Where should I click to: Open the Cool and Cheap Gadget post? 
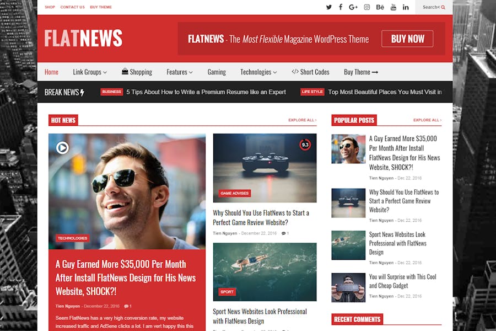403,281
